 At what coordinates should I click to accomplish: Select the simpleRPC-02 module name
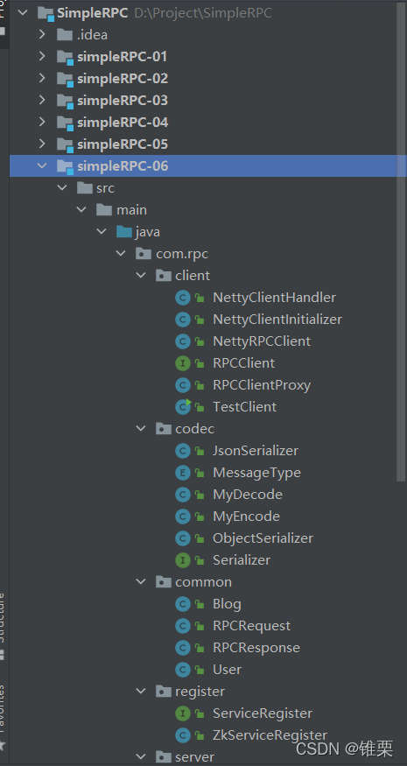coord(123,78)
